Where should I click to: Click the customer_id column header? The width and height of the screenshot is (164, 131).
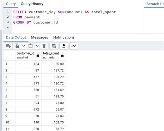28,55
